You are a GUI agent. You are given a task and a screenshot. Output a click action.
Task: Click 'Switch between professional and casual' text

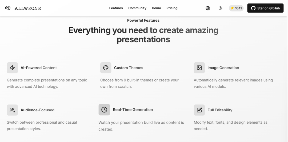[42, 122]
